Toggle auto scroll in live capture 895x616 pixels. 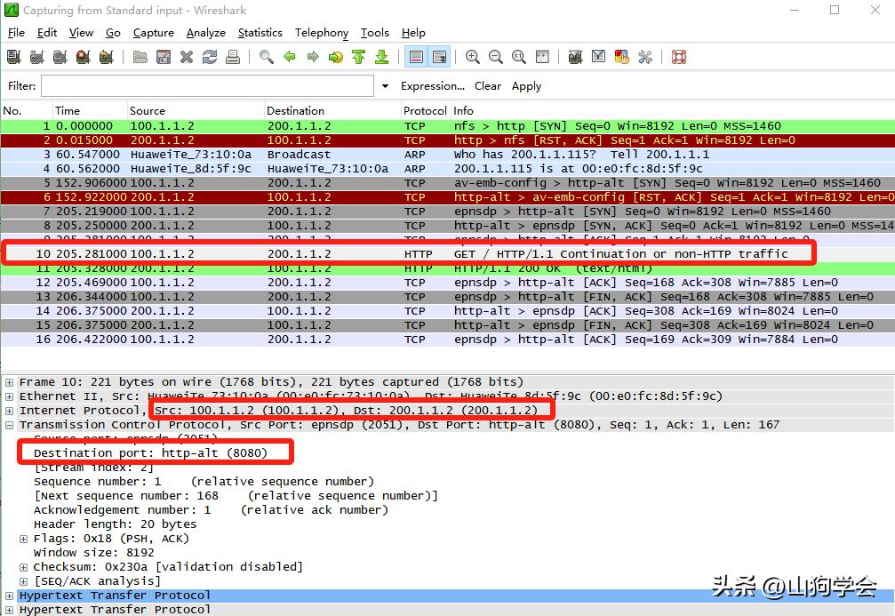(439, 57)
